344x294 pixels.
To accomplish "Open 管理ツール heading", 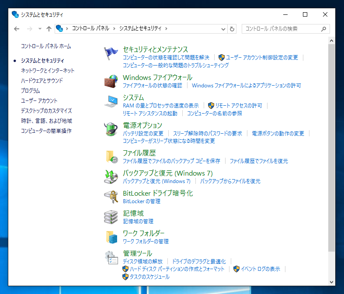I will point(138,254).
